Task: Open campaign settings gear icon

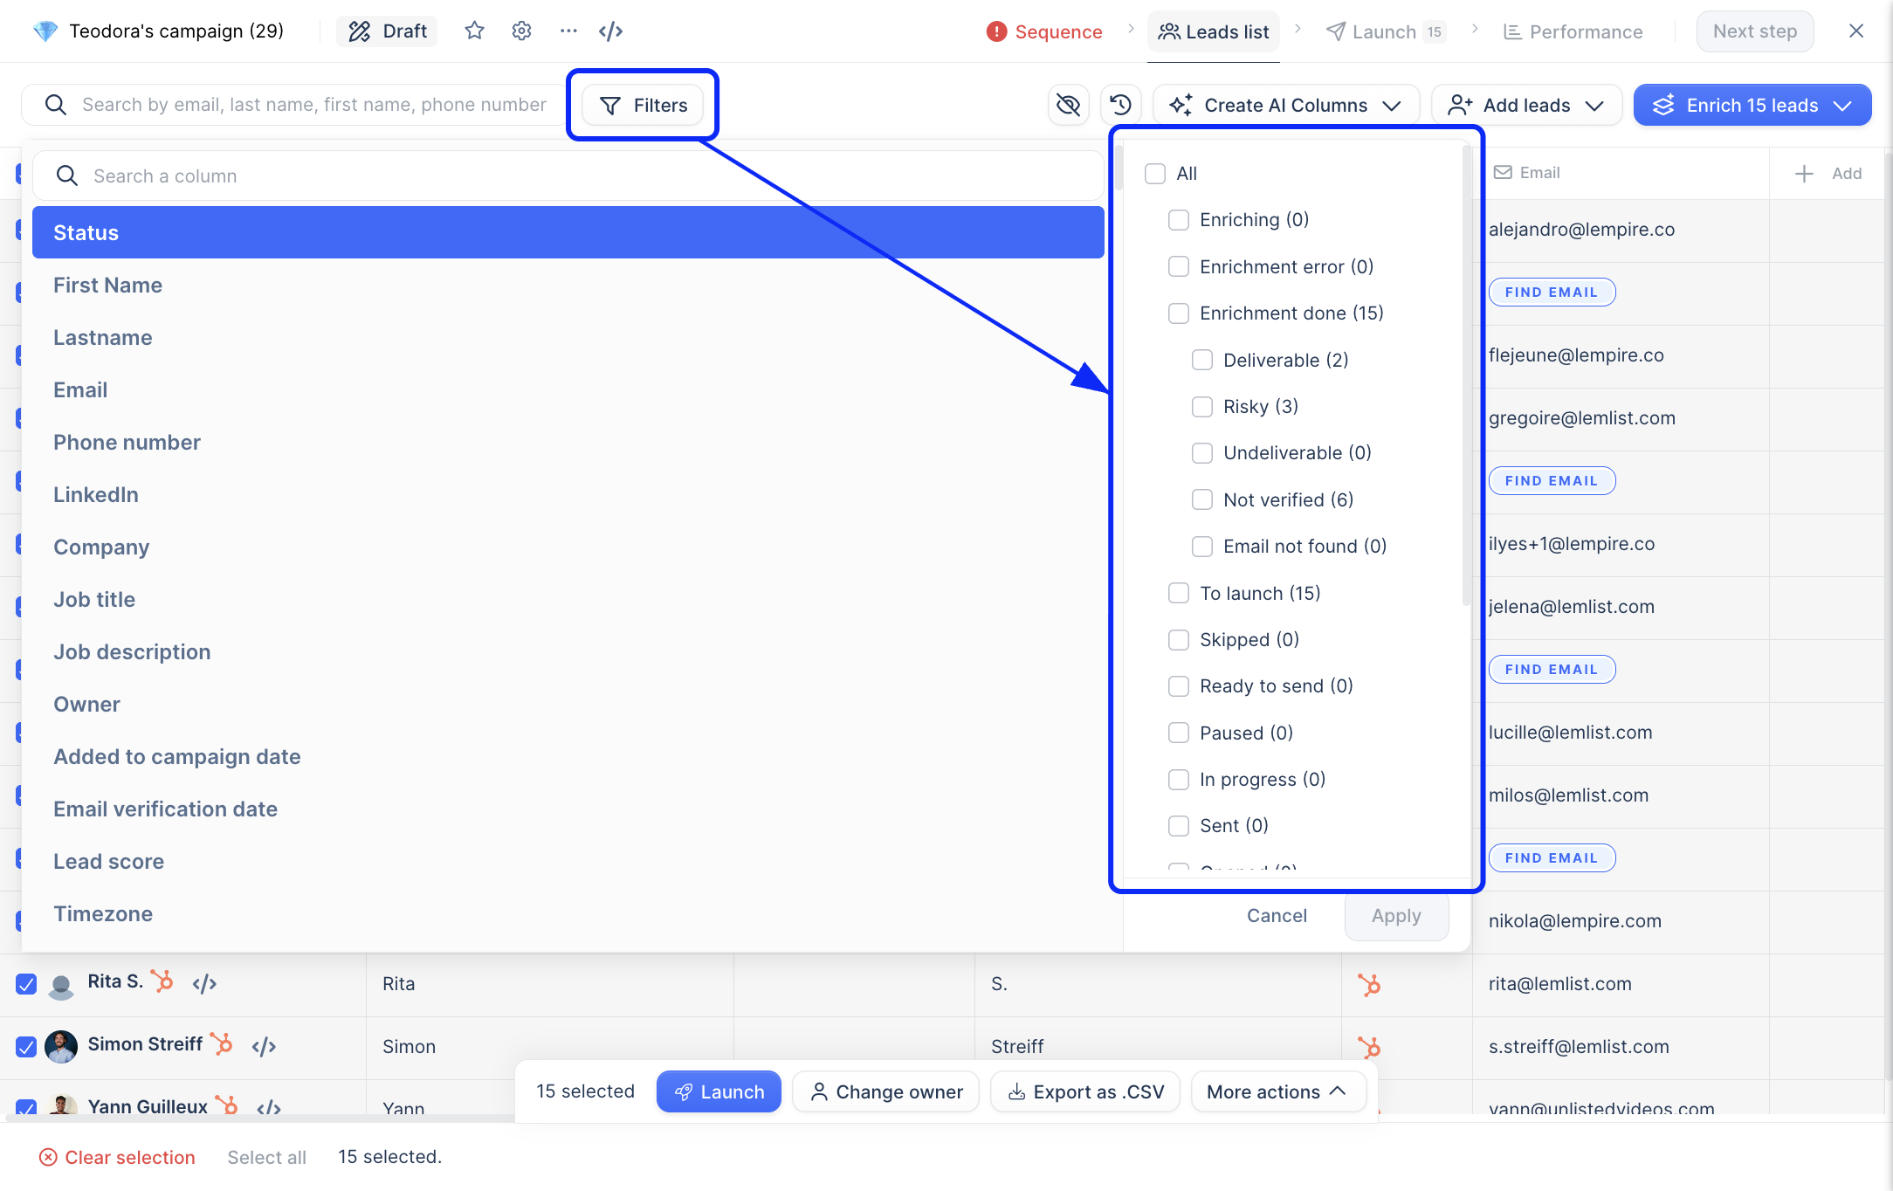Action: pyautogui.click(x=521, y=31)
